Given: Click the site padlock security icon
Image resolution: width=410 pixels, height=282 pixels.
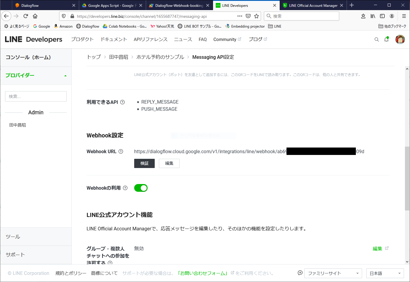Looking at the screenshot, I should 72,16.
